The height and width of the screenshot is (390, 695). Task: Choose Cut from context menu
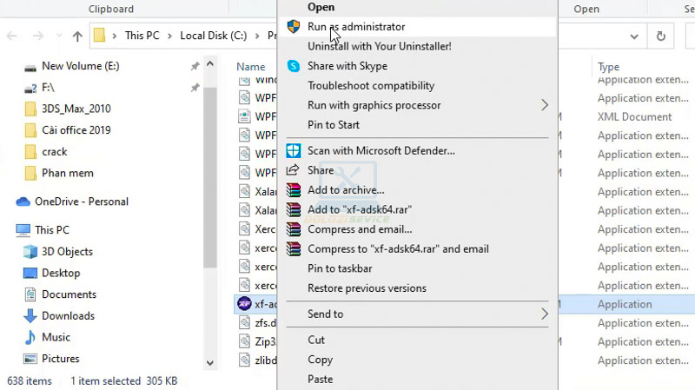pos(417,340)
